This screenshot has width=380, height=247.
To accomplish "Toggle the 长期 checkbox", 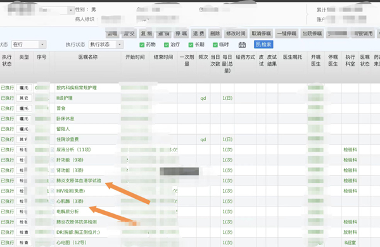I will pyautogui.click(x=191, y=45).
